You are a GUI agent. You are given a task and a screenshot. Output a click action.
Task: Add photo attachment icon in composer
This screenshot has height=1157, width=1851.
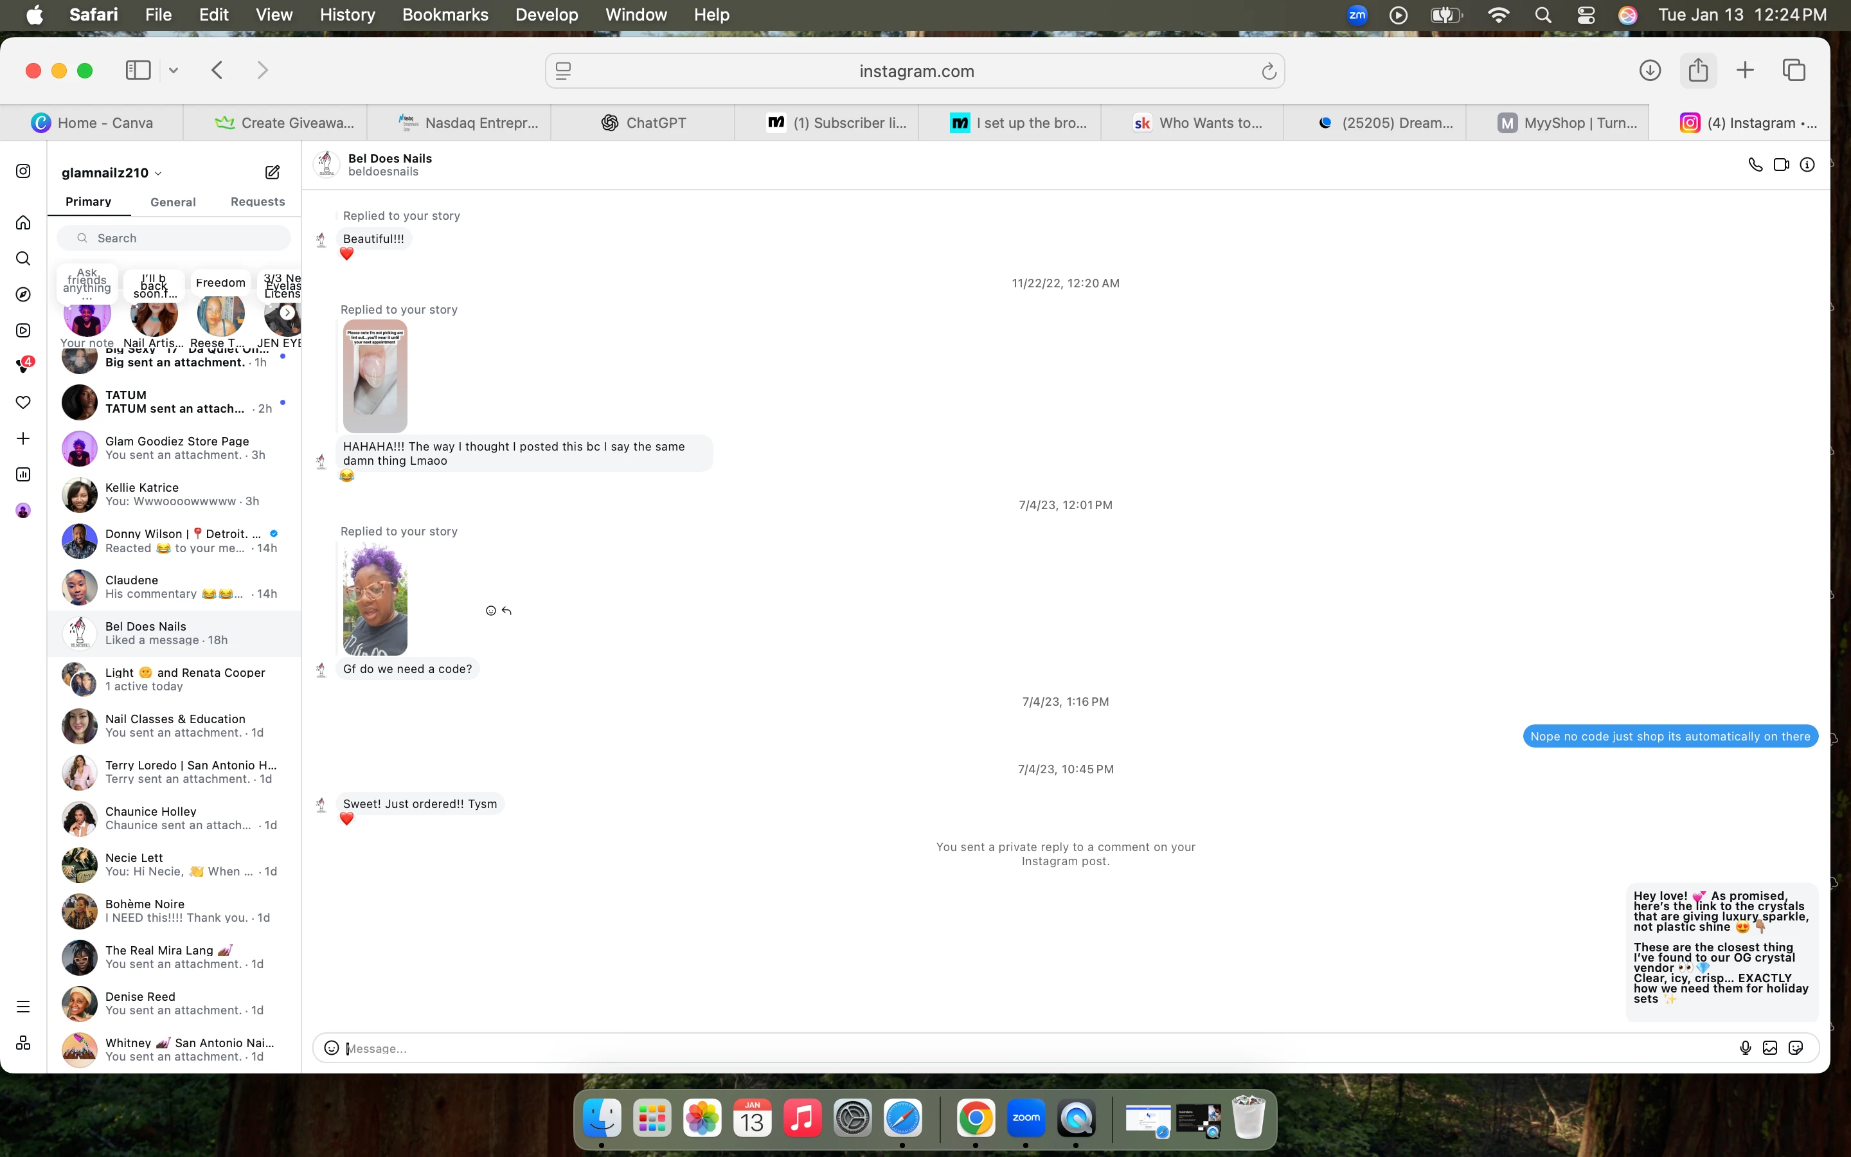1770,1048
